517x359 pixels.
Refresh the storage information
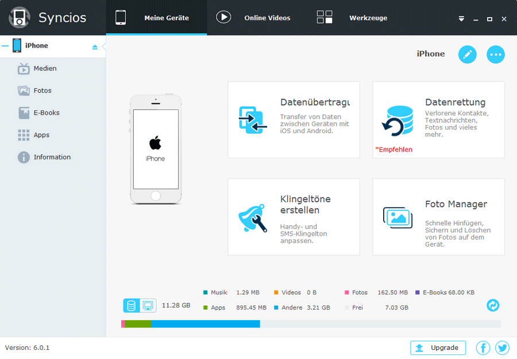pos(493,305)
